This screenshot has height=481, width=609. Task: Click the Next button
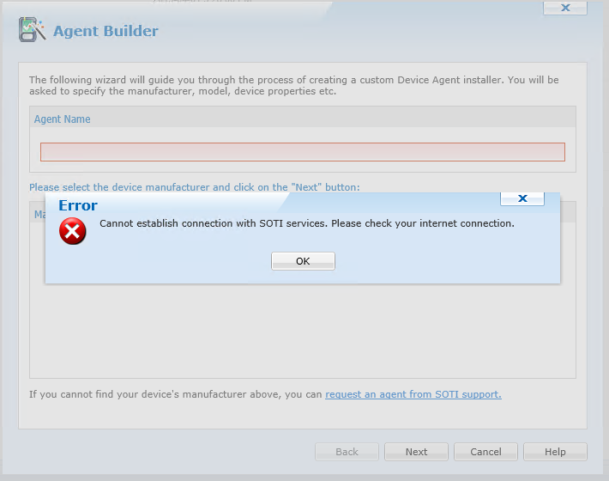tap(416, 452)
